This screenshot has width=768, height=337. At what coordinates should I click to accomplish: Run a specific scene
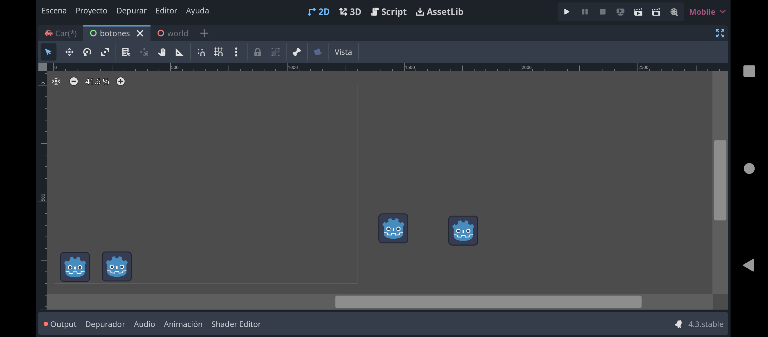pyautogui.click(x=656, y=12)
